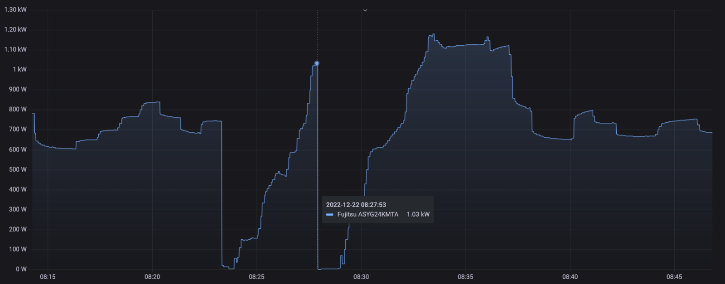Screen dimensions: 725x284
Task: Click the 300 W y-axis label
Action: point(18,209)
